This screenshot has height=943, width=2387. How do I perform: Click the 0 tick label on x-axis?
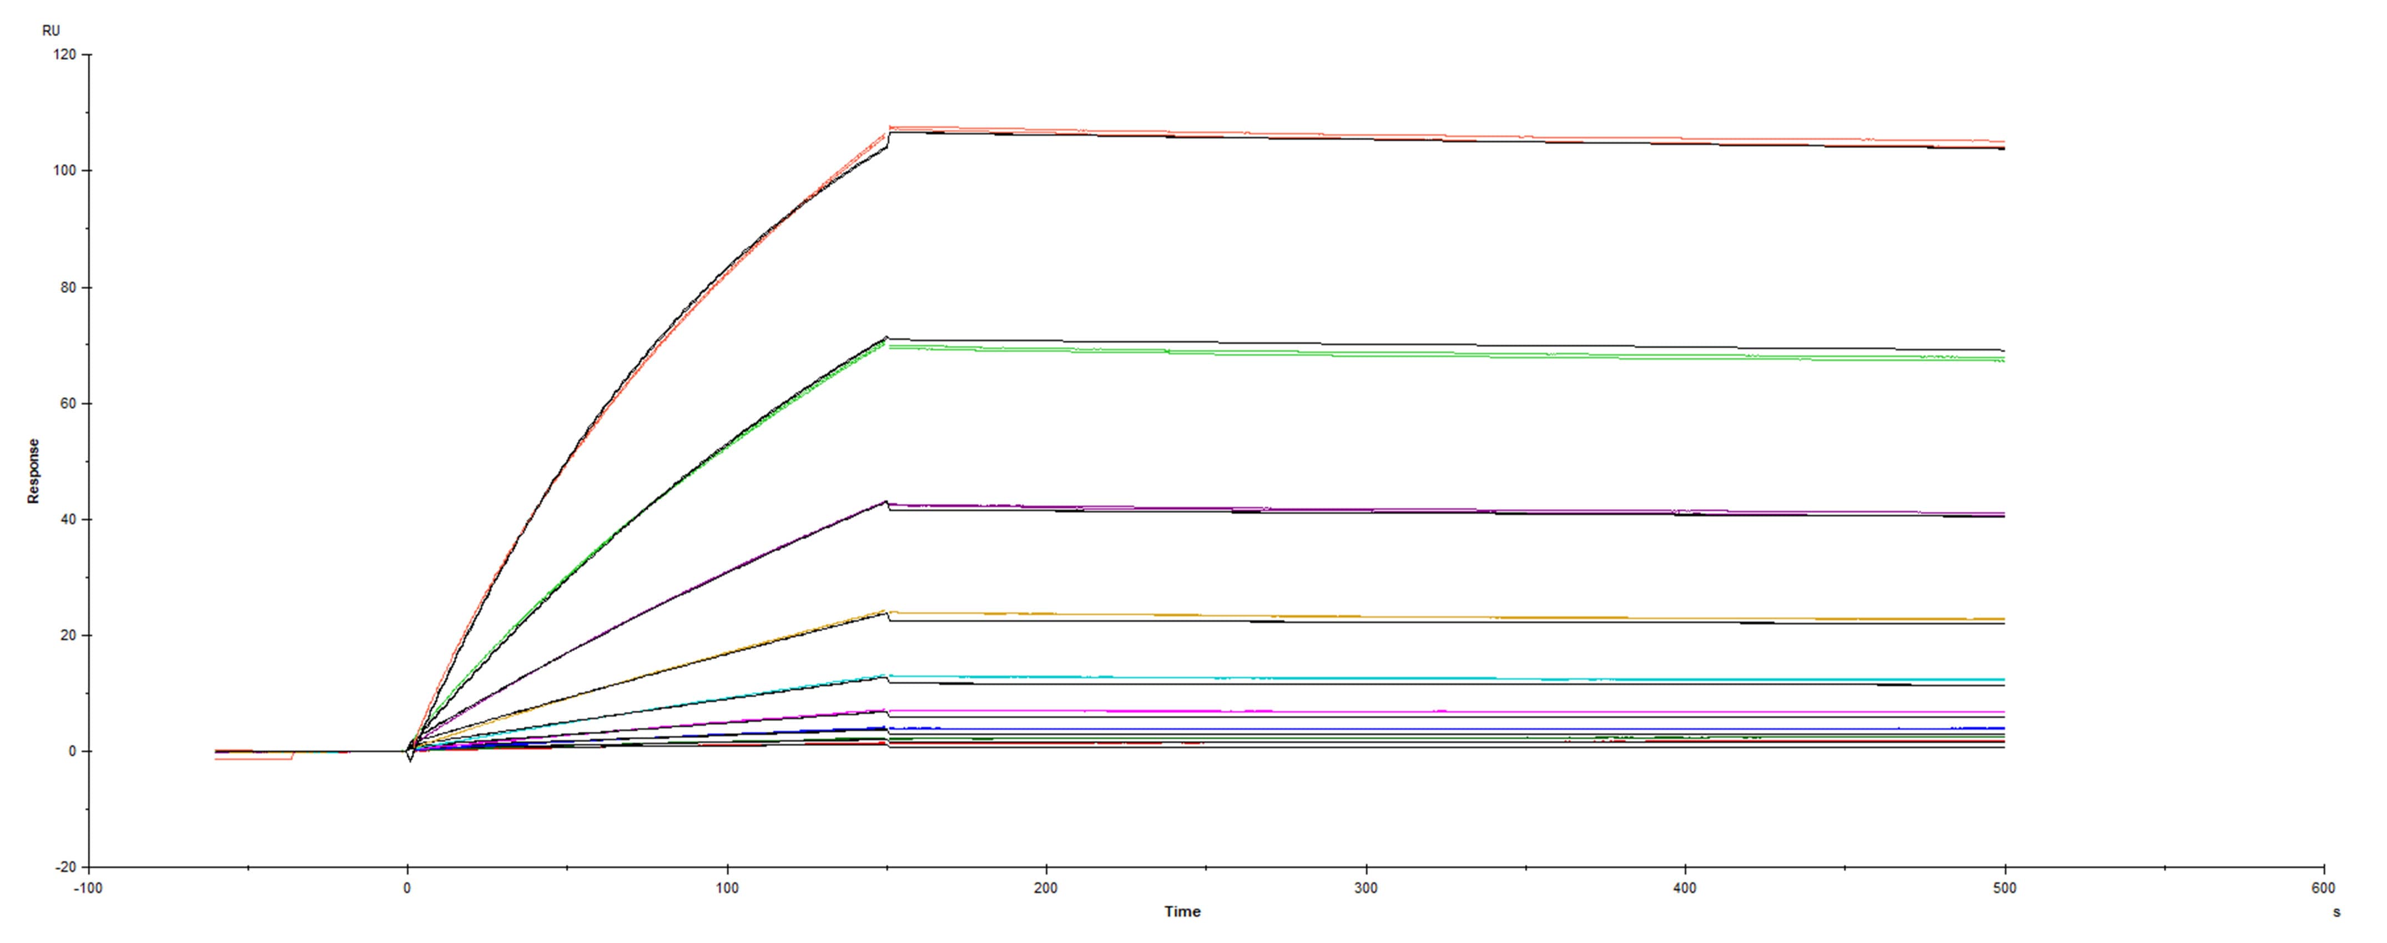(x=406, y=888)
